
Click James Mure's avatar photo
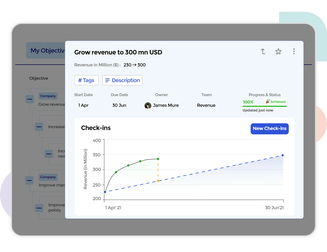(x=148, y=105)
